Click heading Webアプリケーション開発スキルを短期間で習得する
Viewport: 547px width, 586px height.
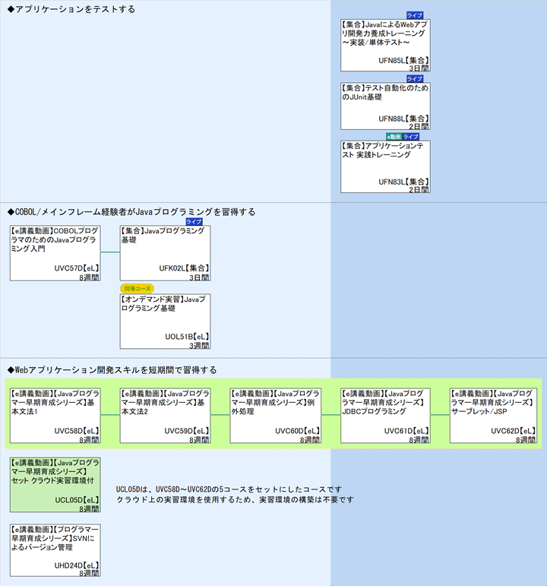point(112,370)
